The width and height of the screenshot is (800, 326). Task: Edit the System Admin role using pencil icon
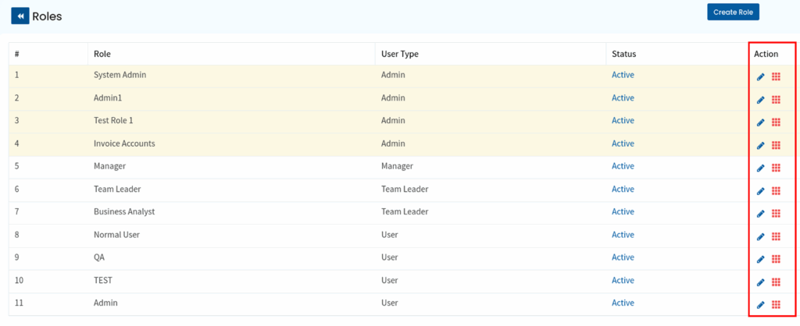(760, 76)
